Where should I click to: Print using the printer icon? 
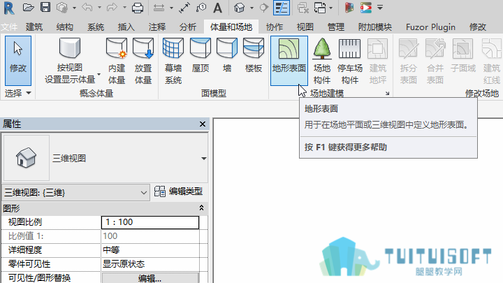138,8
